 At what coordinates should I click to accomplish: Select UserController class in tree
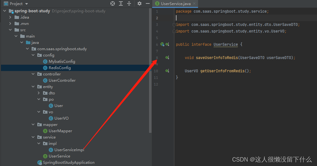tap(62, 80)
